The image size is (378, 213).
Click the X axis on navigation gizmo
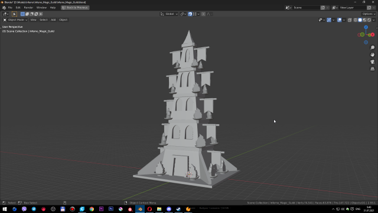click(372, 35)
